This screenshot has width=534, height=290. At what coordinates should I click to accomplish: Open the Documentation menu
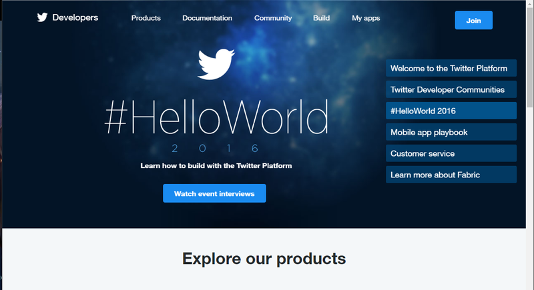[207, 18]
